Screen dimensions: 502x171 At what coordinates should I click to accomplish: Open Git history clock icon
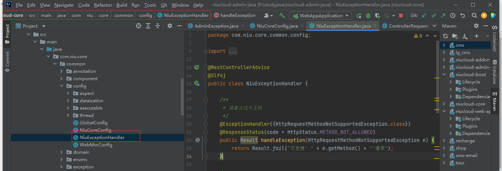[x=453, y=15]
